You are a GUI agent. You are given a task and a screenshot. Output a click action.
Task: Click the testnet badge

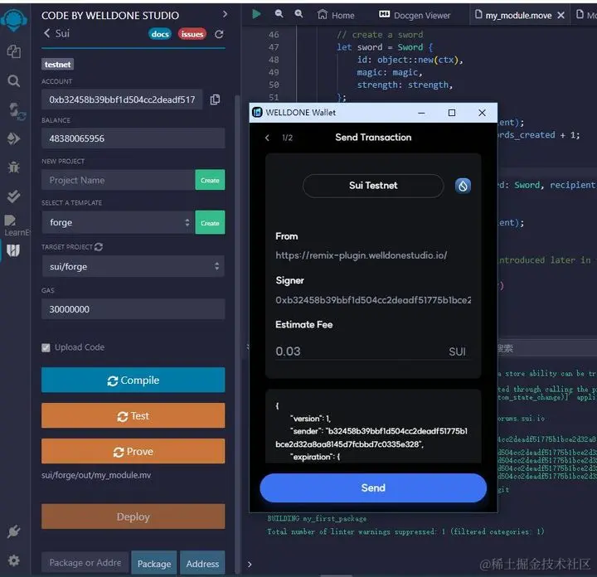57,65
